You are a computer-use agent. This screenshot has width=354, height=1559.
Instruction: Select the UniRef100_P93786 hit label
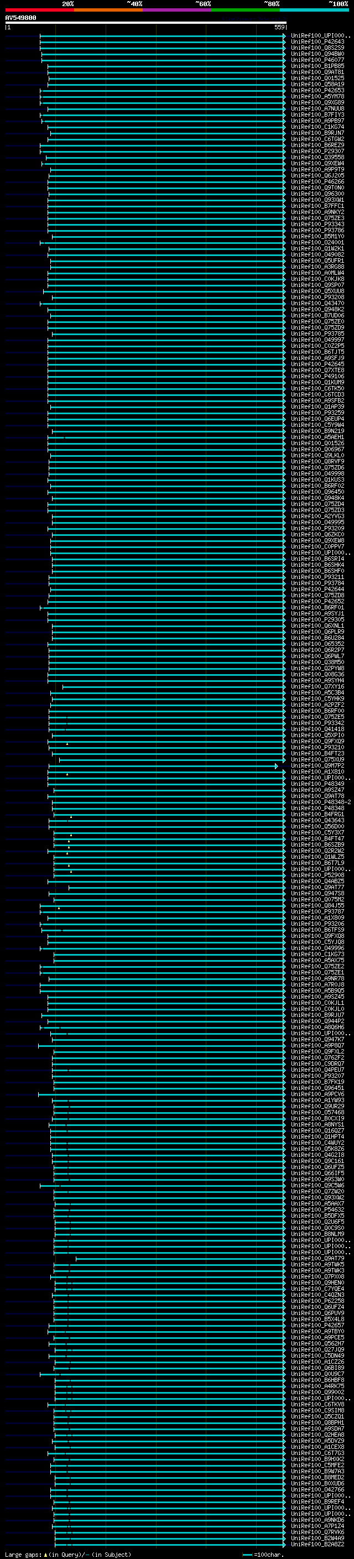[317, 230]
